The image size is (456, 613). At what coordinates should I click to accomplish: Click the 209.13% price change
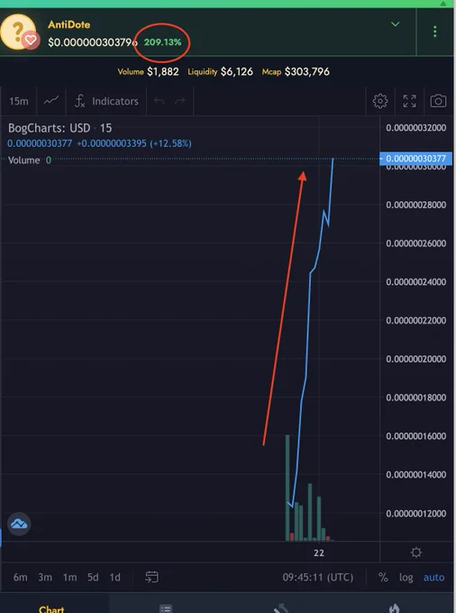[x=162, y=42]
